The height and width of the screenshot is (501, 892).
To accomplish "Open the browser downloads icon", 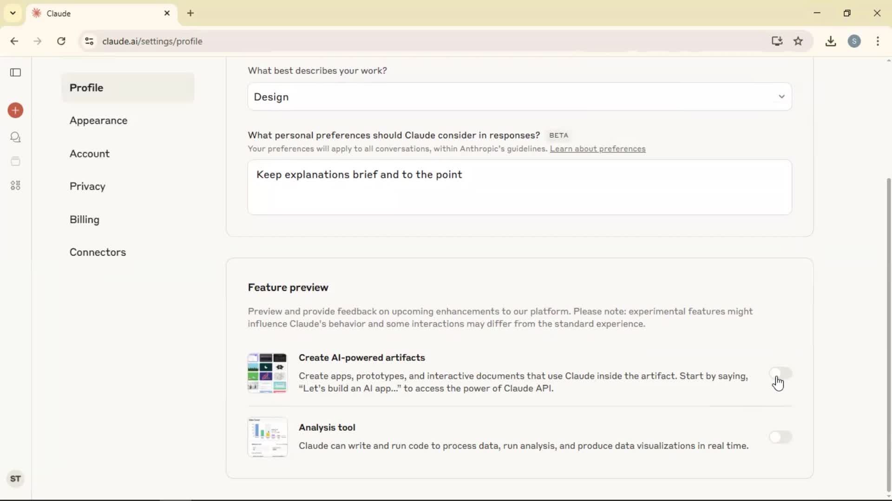I will 831,41.
